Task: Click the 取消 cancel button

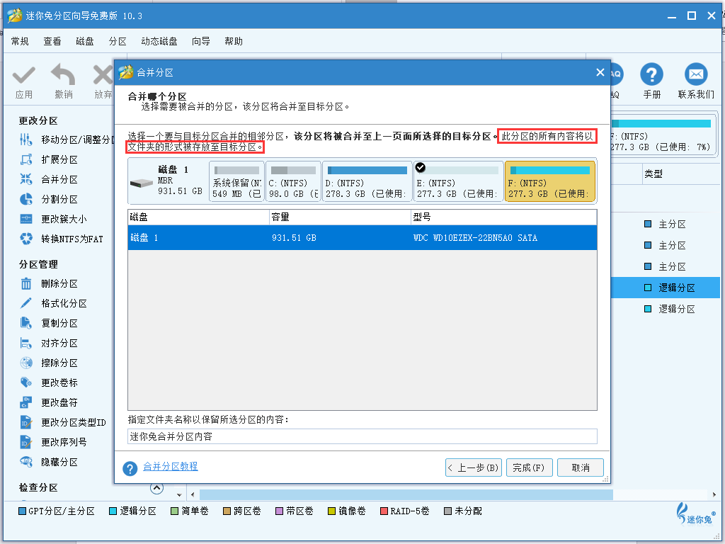Action: tap(581, 467)
